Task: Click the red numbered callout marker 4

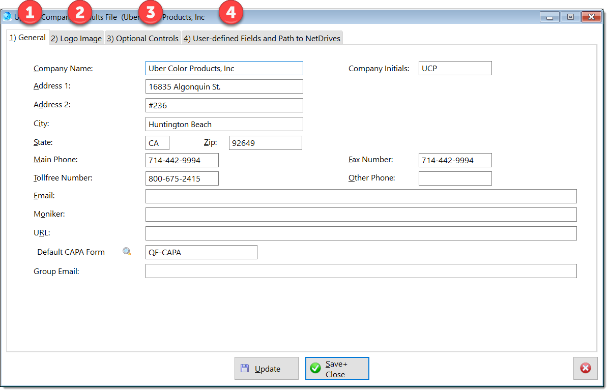Action: coord(231,12)
